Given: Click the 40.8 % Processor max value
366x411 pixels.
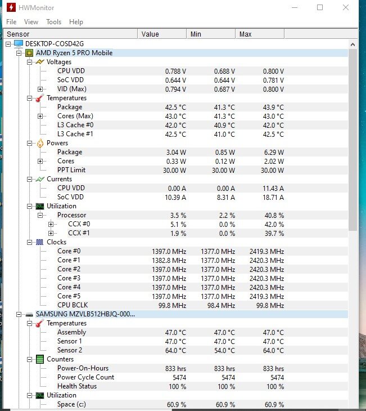Looking at the screenshot, I should click(274, 216).
